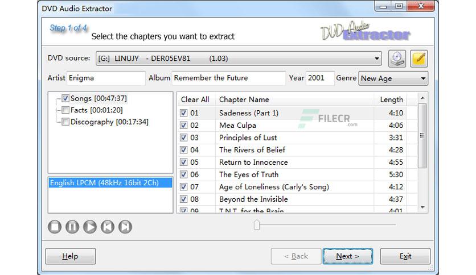Screen dimensions: 476x275
Task: Click the Help button
Action: 71,256
